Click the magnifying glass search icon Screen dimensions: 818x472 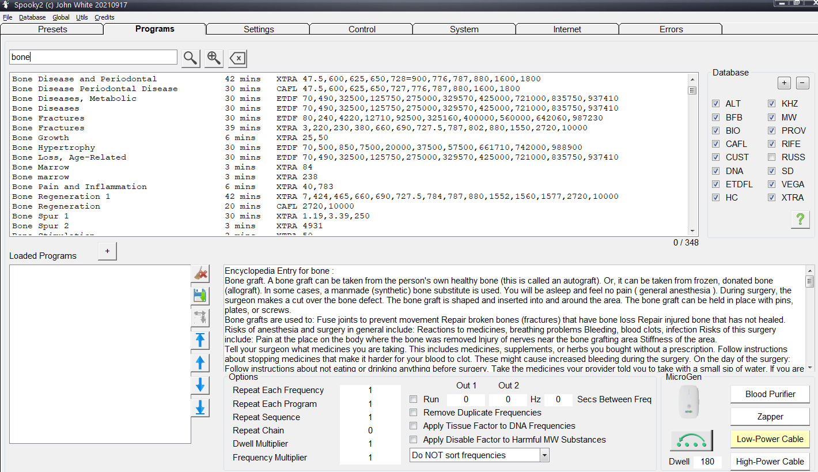[x=190, y=58]
